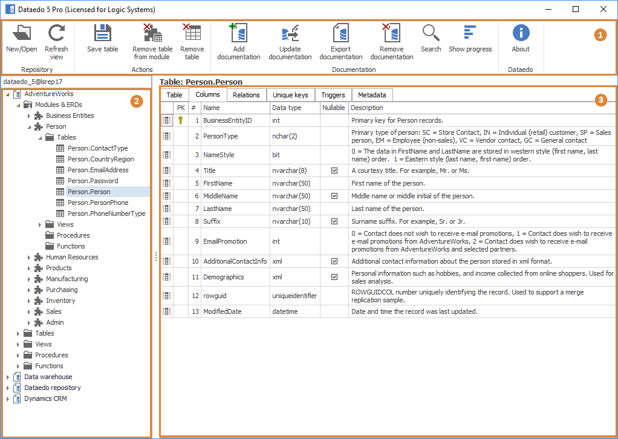Open the About Dataedo dialog
Image resolution: width=618 pixels, height=439 pixels.
tap(521, 34)
